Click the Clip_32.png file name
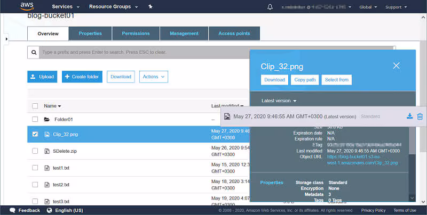Image resolution: width=427 pixels, height=215 pixels. (x=65, y=134)
